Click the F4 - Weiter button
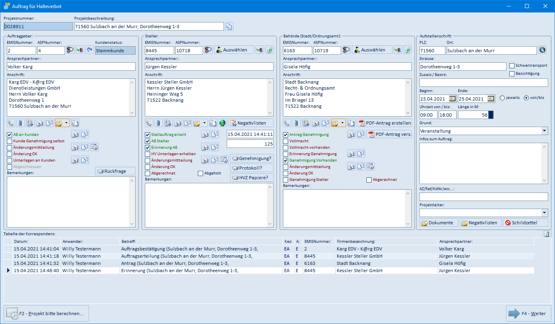This screenshot has width=555, height=324. click(x=529, y=314)
